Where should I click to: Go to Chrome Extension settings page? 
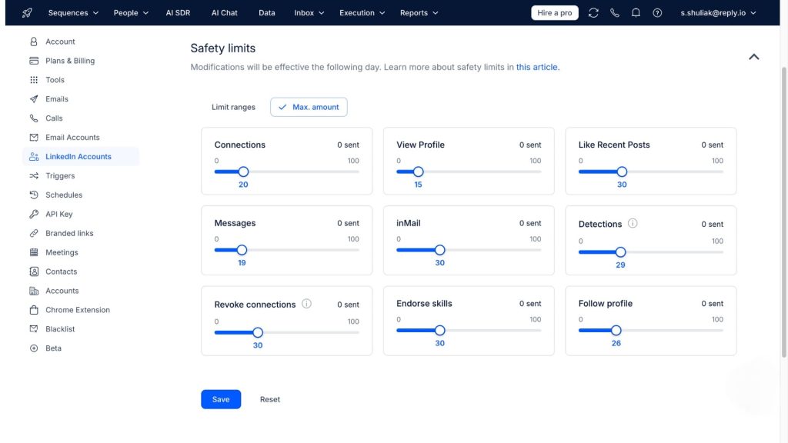(78, 310)
